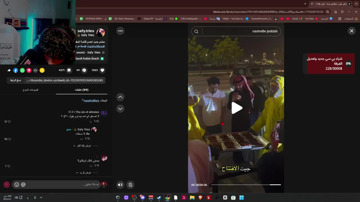360x202 pixels.
Task: Click the clipboard icon beside the volume button
Action: click(130, 185)
